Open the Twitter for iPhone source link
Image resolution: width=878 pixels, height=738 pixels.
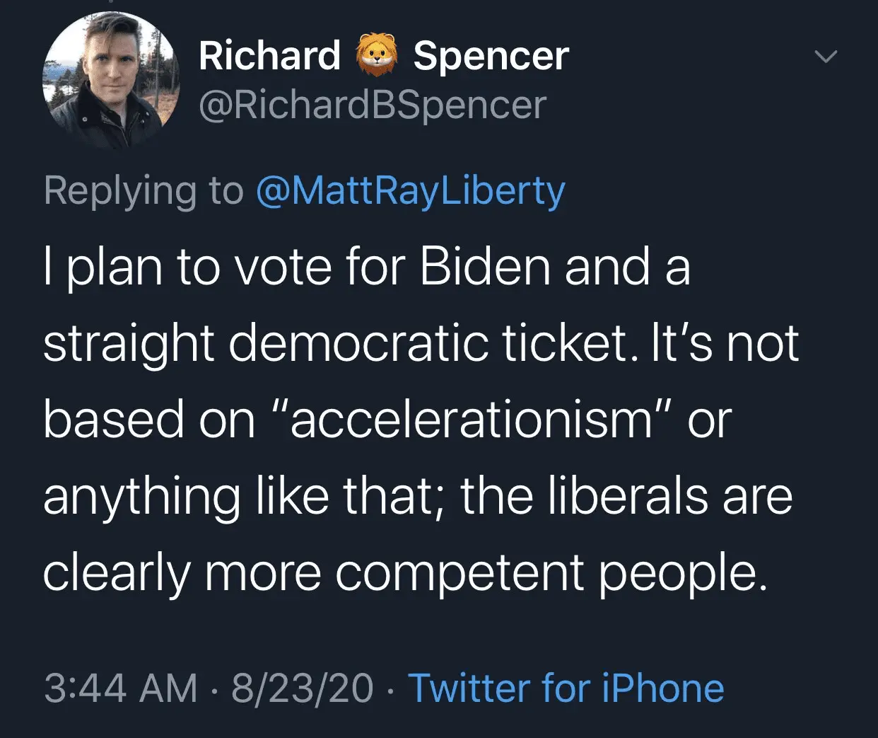coord(566,688)
